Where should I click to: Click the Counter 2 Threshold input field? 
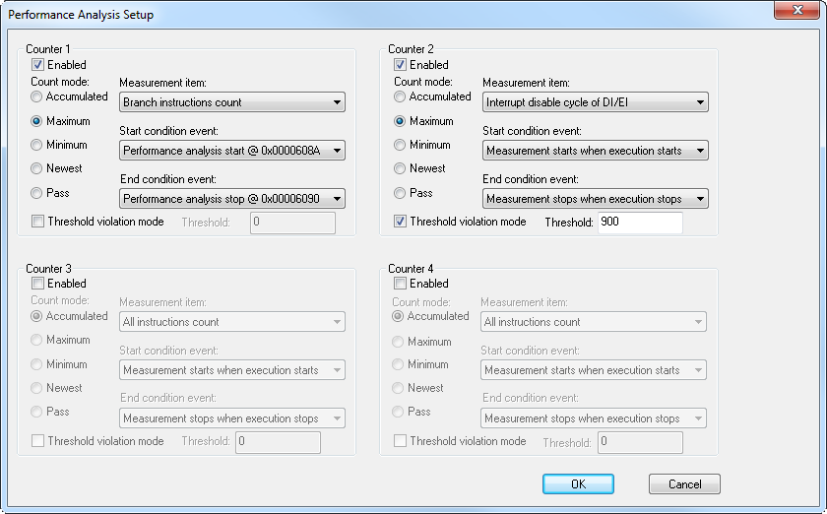(640, 224)
